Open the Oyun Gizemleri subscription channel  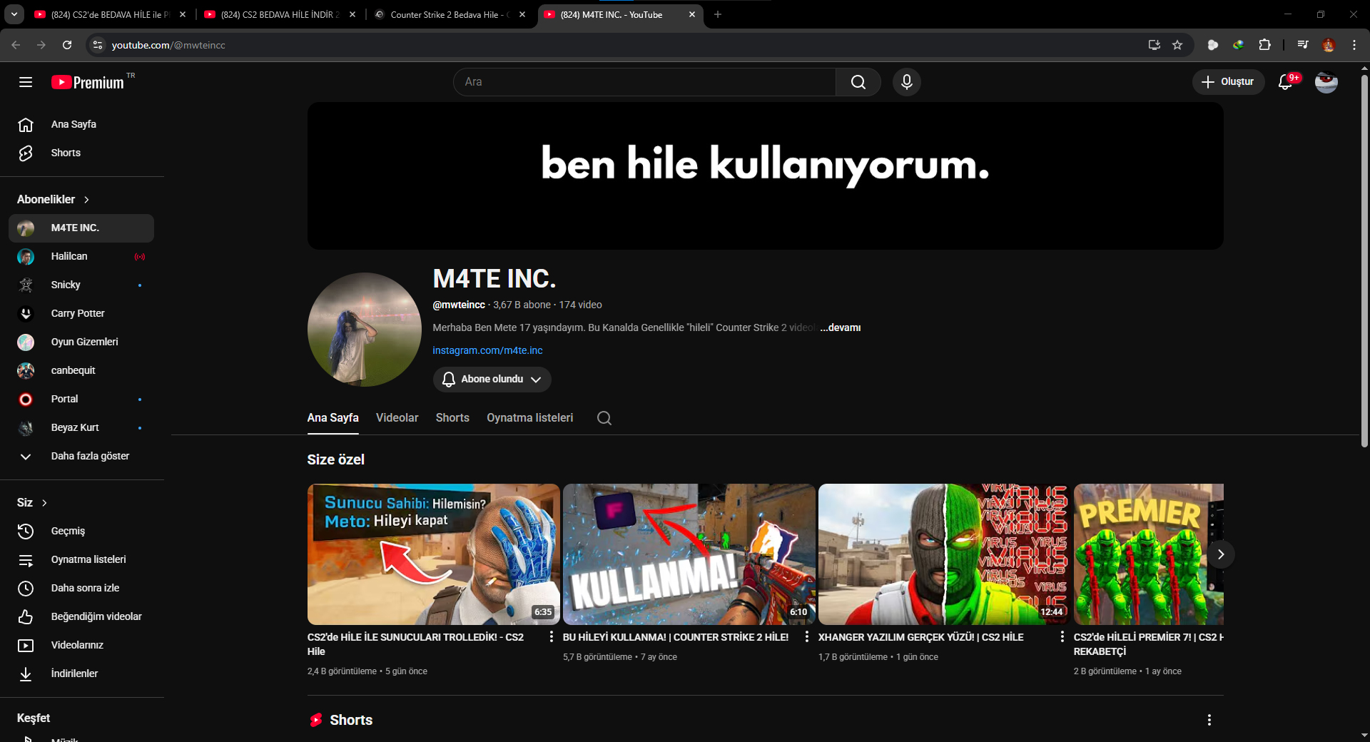81,342
